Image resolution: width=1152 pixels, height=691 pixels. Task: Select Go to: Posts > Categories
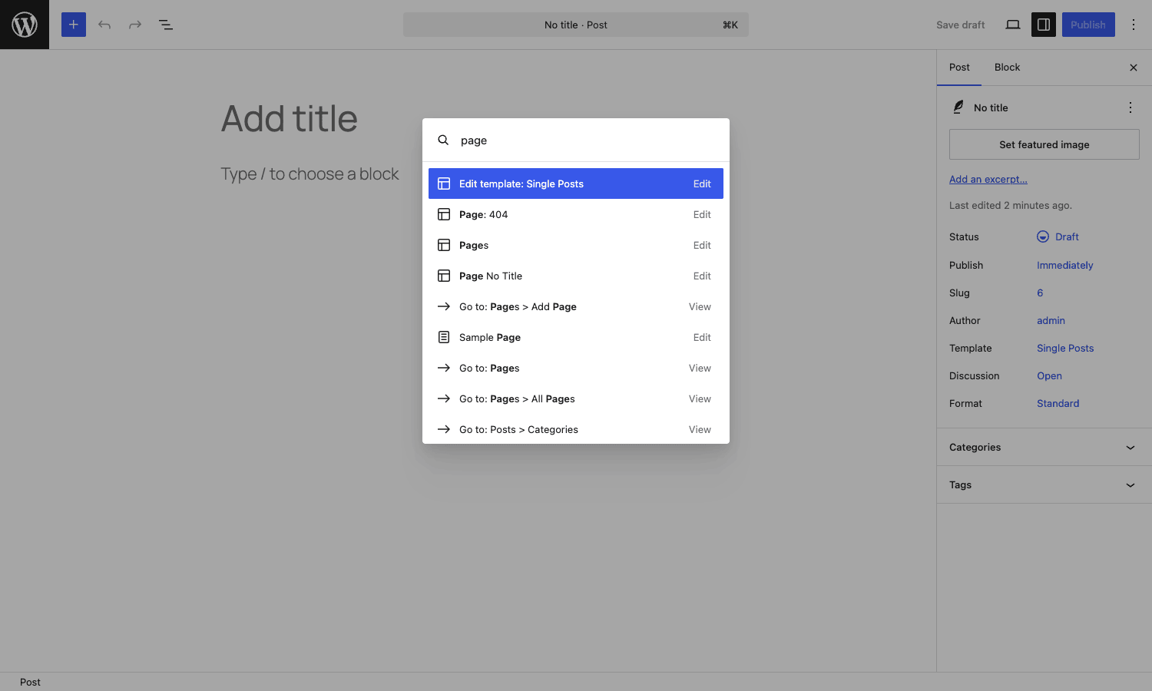(x=576, y=429)
